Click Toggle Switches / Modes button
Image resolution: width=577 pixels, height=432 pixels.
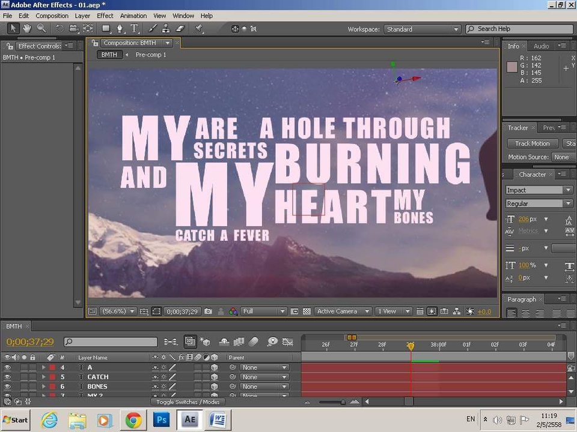pos(188,402)
